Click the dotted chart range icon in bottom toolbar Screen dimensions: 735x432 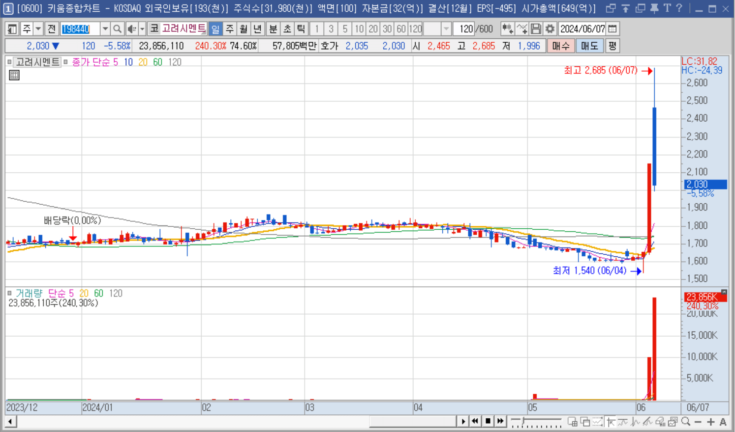click(598, 422)
